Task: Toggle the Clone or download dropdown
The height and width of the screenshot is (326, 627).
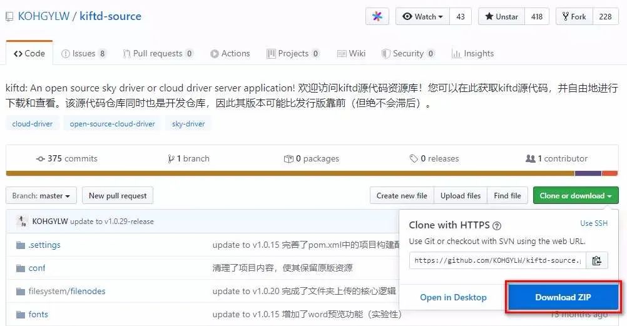Action: [576, 196]
